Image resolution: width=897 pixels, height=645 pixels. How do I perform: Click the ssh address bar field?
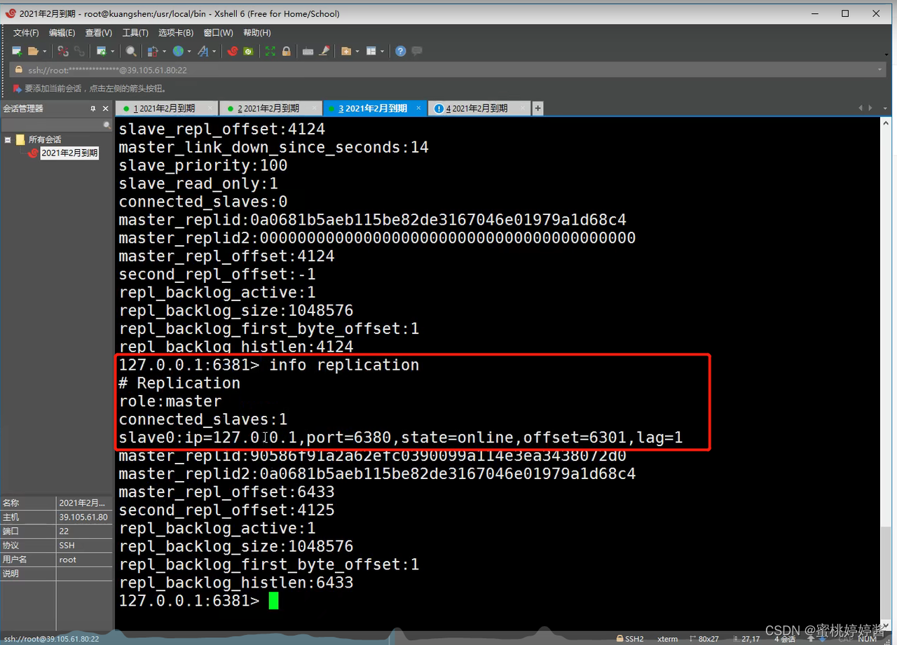448,70
